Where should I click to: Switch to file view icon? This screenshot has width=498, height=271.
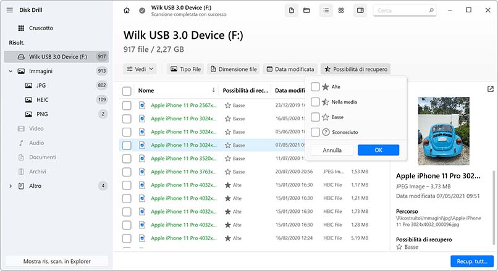[291, 10]
